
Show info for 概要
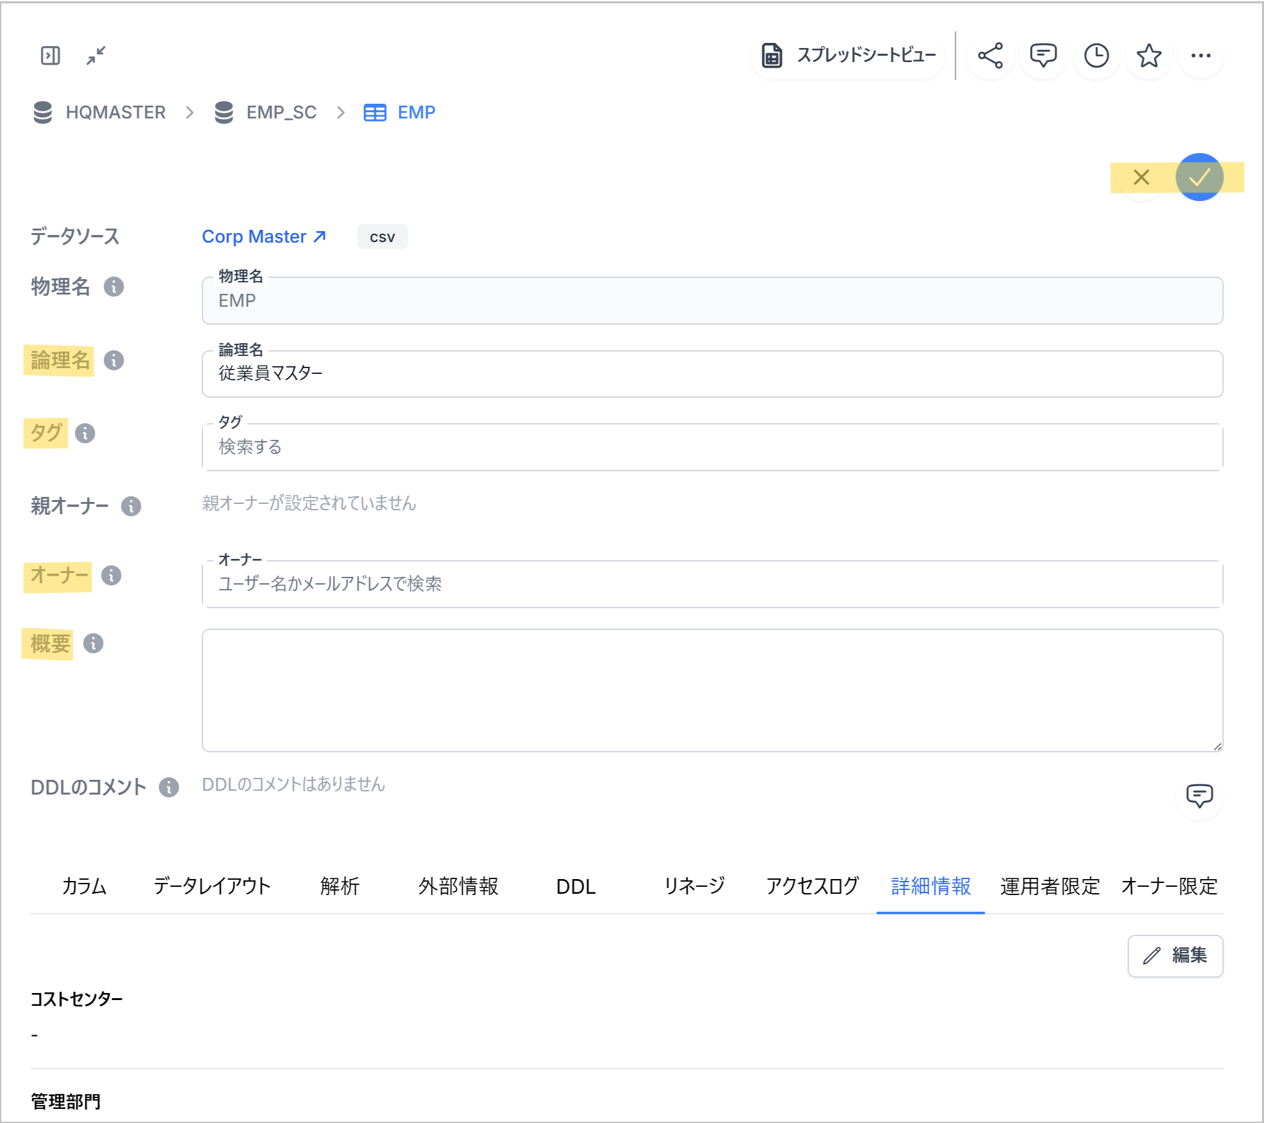click(x=93, y=643)
